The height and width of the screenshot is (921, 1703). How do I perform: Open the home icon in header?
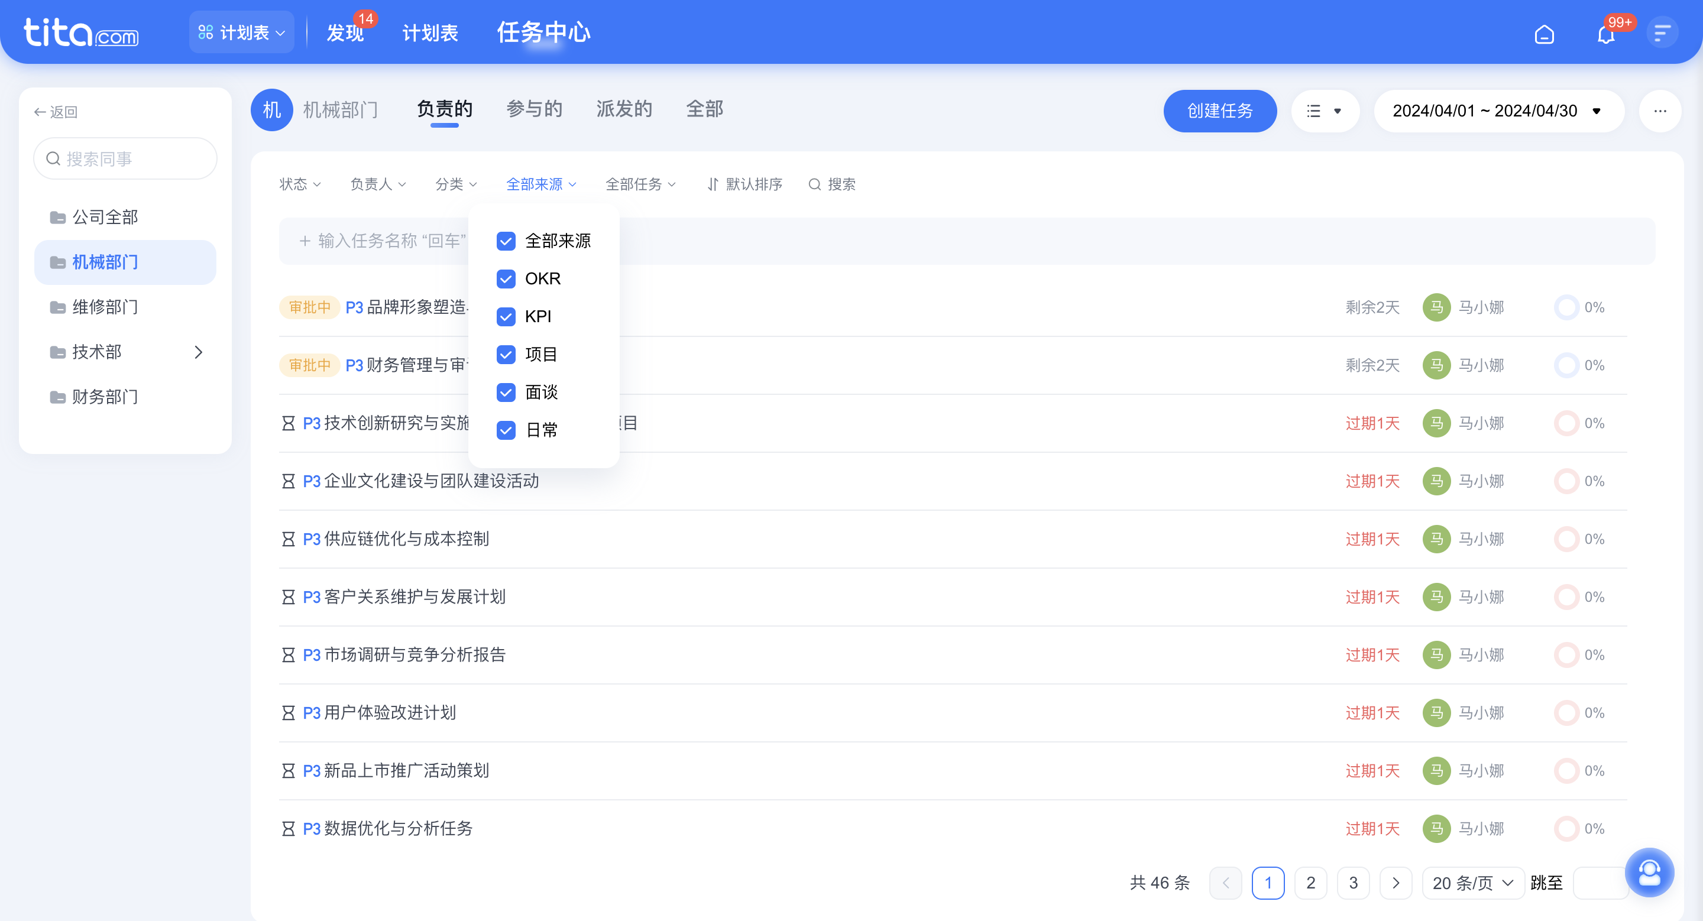(x=1544, y=34)
